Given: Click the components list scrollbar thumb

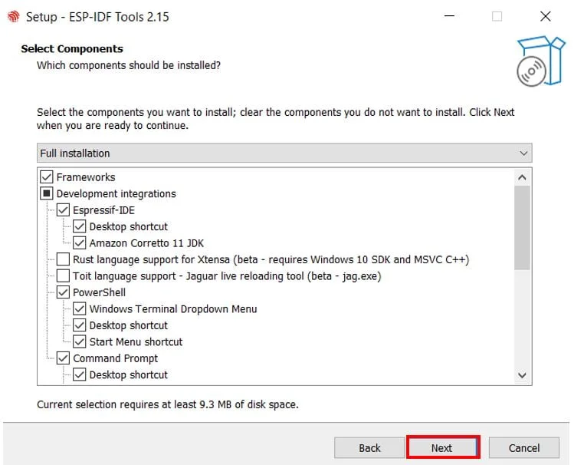Looking at the screenshot, I should click(522, 228).
